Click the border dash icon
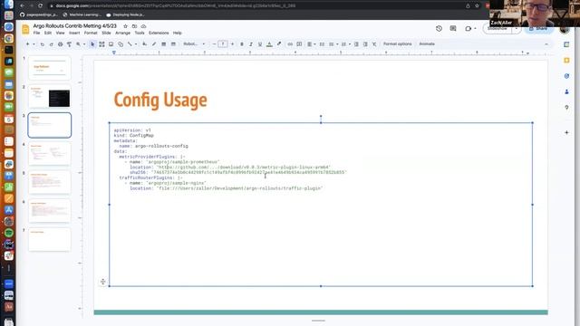580x326 pixels. tap(173, 44)
